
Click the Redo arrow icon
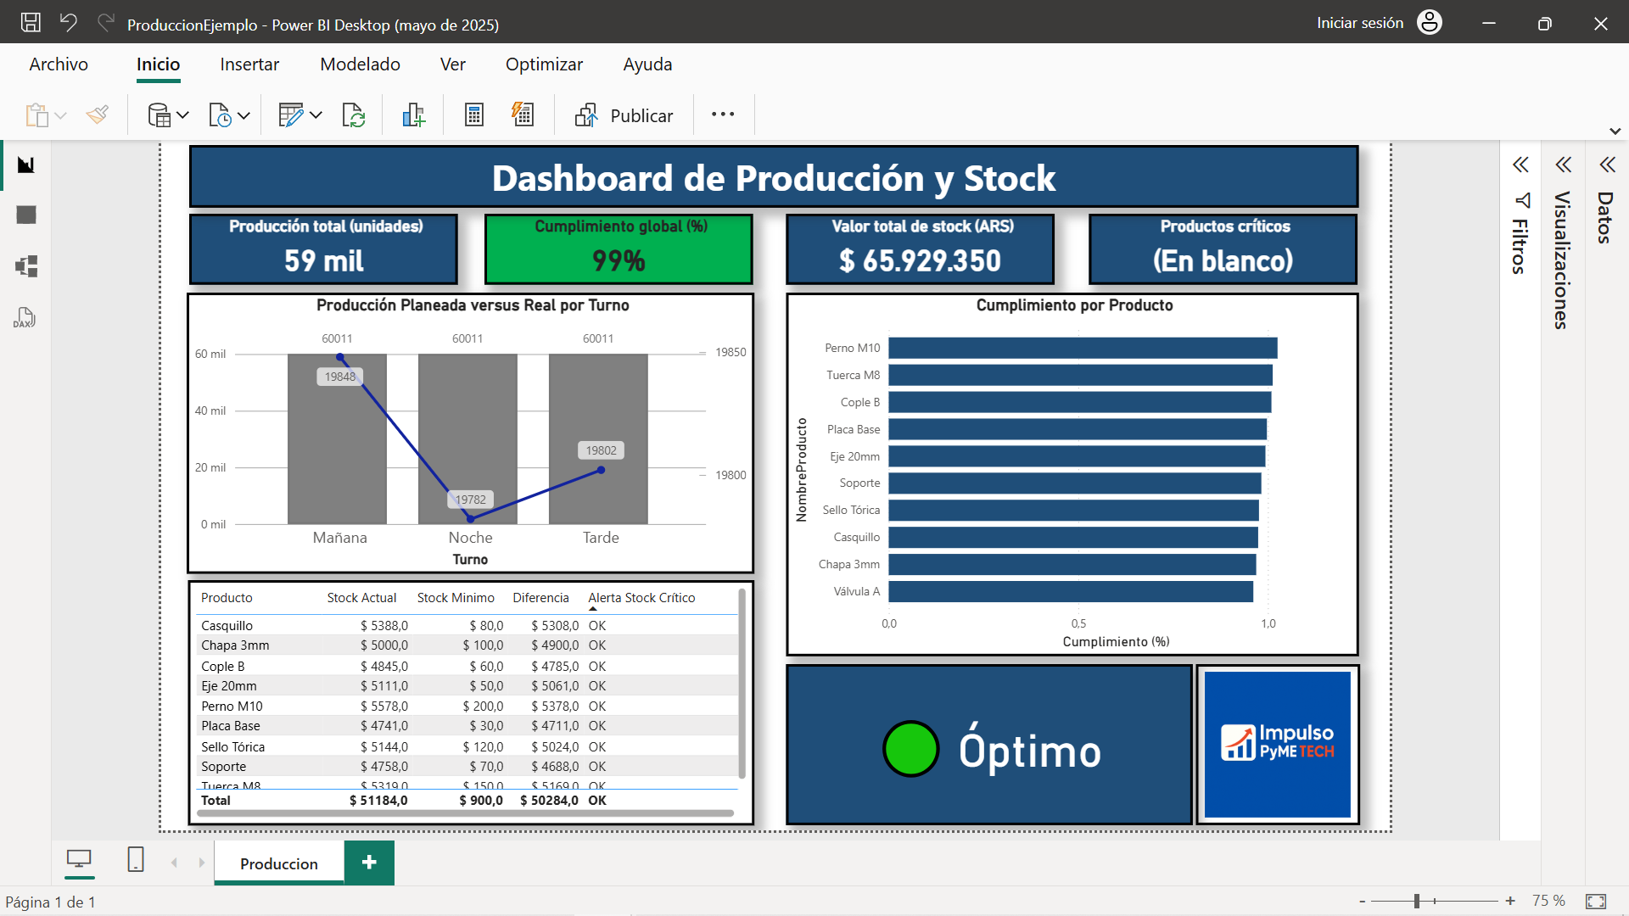(106, 23)
